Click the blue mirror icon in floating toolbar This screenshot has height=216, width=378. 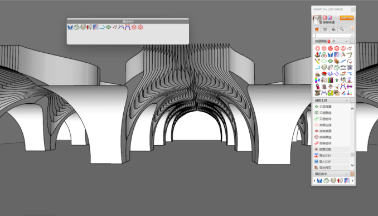click(70, 27)
